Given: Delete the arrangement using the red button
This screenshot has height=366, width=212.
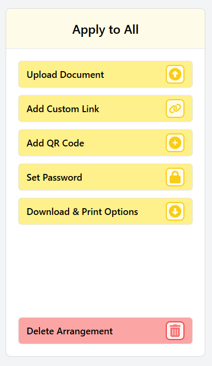Looking at the screenshot, I should click(105, 331).
